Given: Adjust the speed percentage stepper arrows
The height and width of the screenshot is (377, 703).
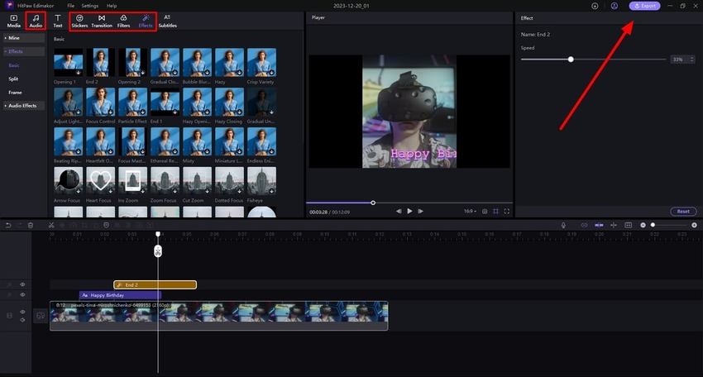Looking at the screenshot, I should 691,60.
